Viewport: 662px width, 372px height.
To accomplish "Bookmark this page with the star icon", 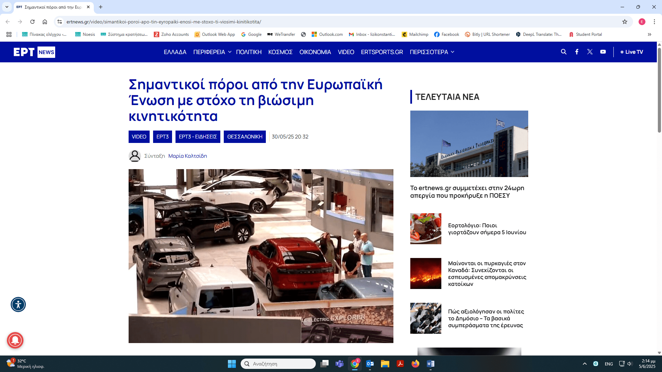I will tap(625, 22).
